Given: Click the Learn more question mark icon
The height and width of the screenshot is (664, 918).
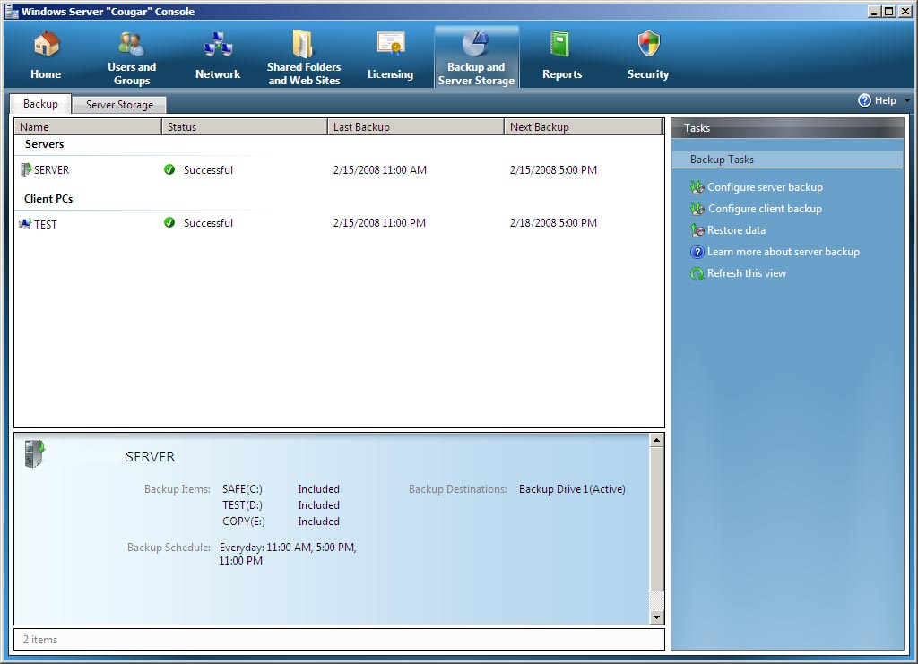Looking at the screenshot, I should tap(697, 252).
